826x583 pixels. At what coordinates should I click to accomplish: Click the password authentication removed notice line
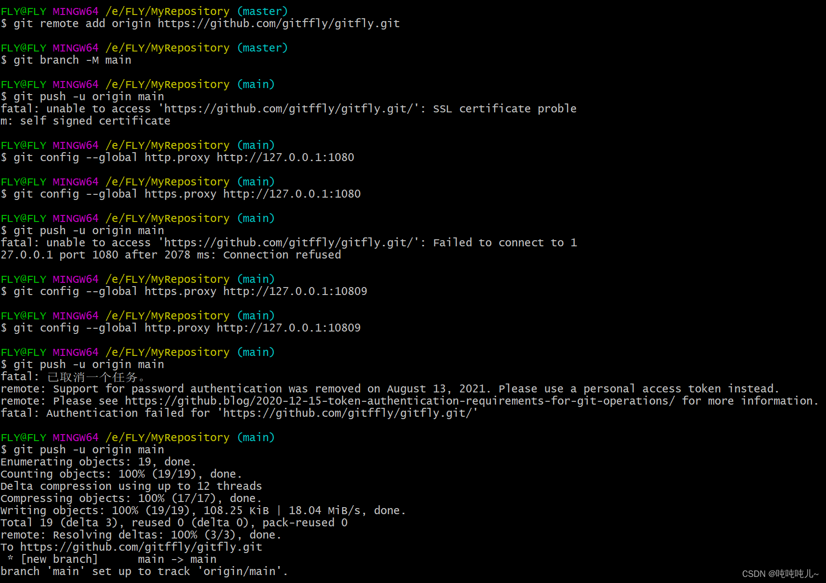coord(390,389)
